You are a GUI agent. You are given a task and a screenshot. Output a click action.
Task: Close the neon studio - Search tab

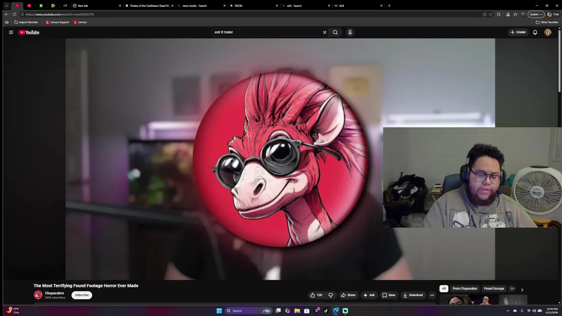[225, 6]
